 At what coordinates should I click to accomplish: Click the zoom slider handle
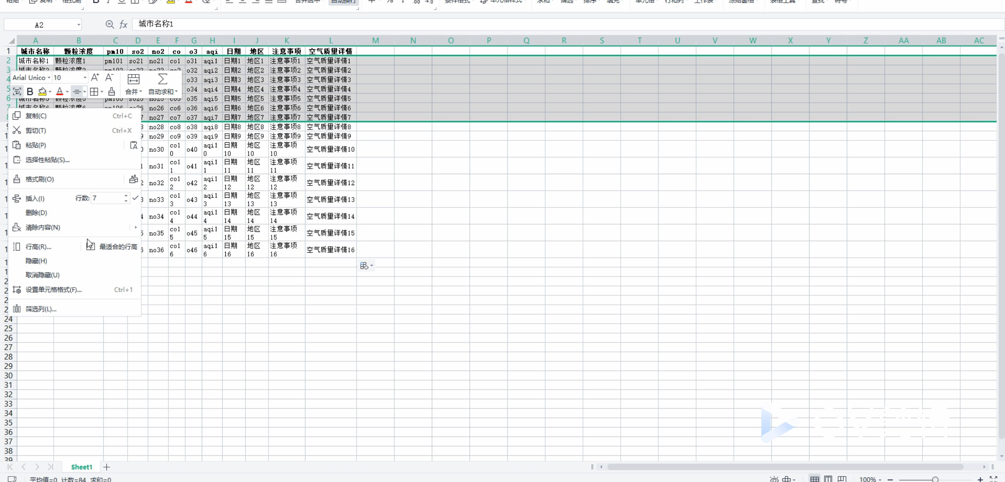[935, 479]
